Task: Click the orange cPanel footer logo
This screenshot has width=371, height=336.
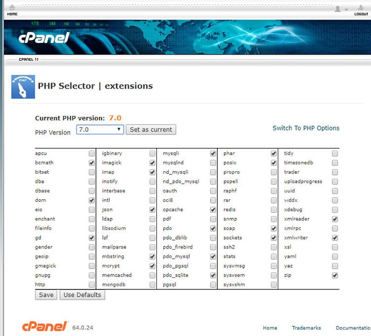Action: point(45,326)
